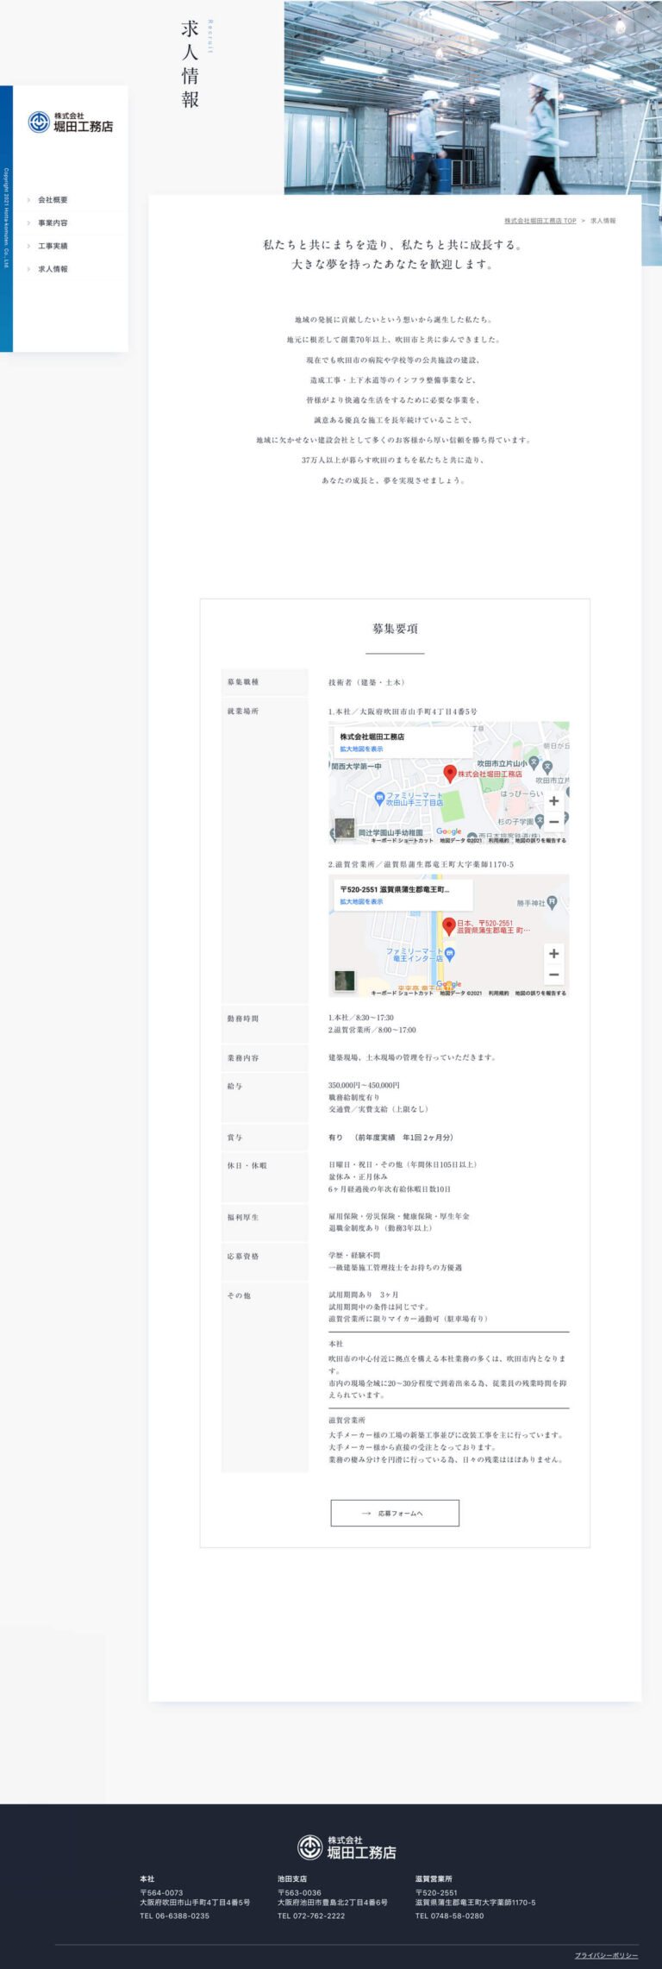This screenshot has height=1969, width=662.
Task: Click the red pin on the 滋賀営業所 map
Action: pos(448,927)
